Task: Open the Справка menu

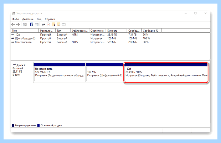Action: point(50,19)
